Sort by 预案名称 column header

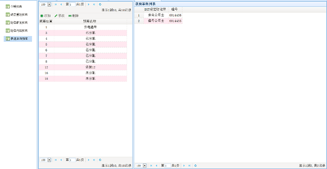point(90,21)
